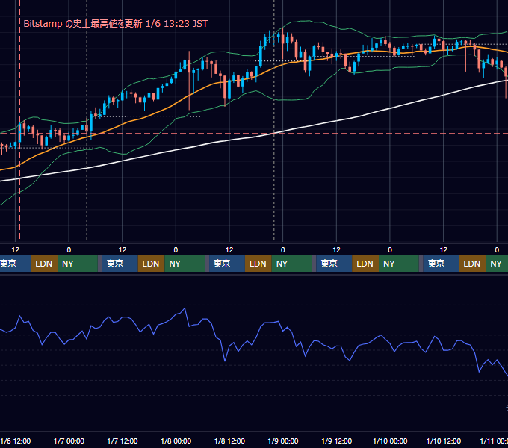The width and height of the screenshot is (508, 448).
Task: Click the 1/8 12:00 date label
Action: [x=229, y=441]
